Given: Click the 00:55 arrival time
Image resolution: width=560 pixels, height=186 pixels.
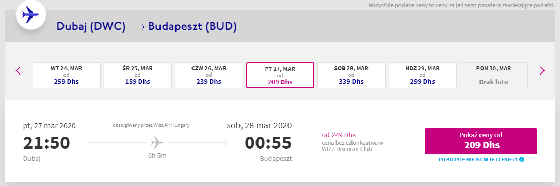Looking at the screenshot, I should tap(268, 143).
